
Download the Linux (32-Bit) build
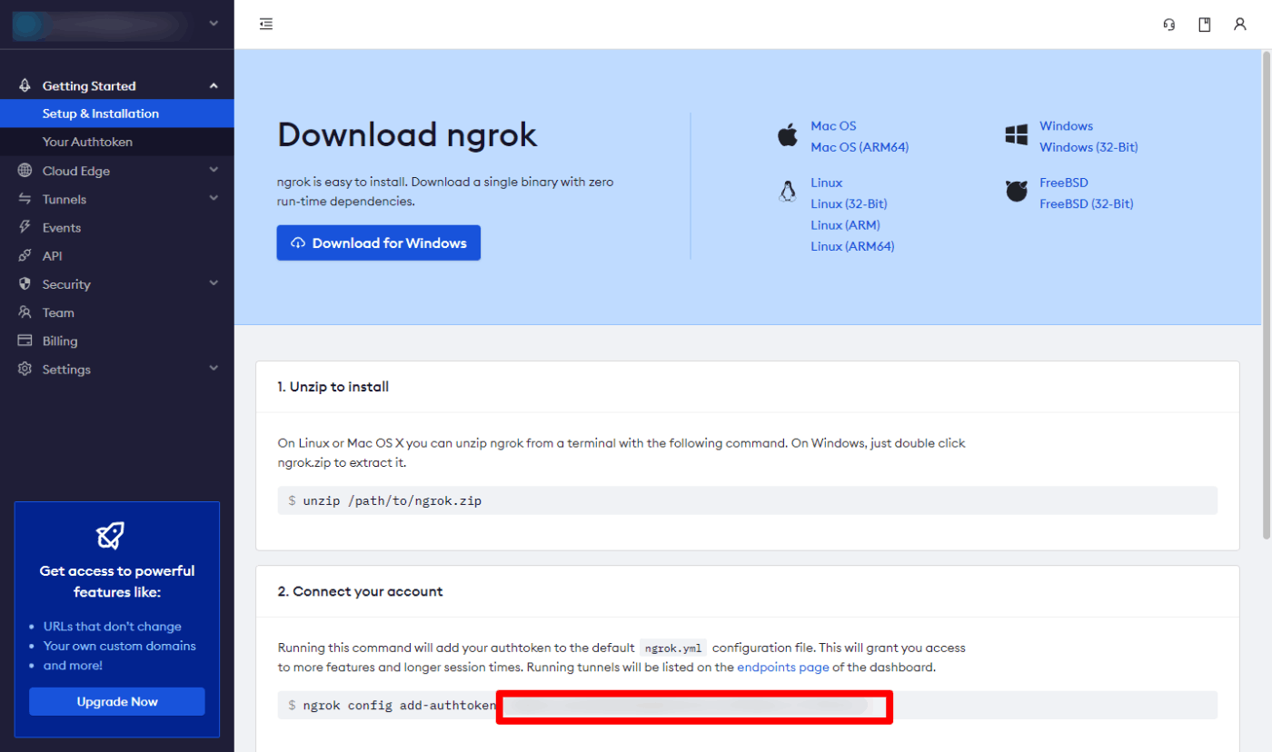point(849,203)
